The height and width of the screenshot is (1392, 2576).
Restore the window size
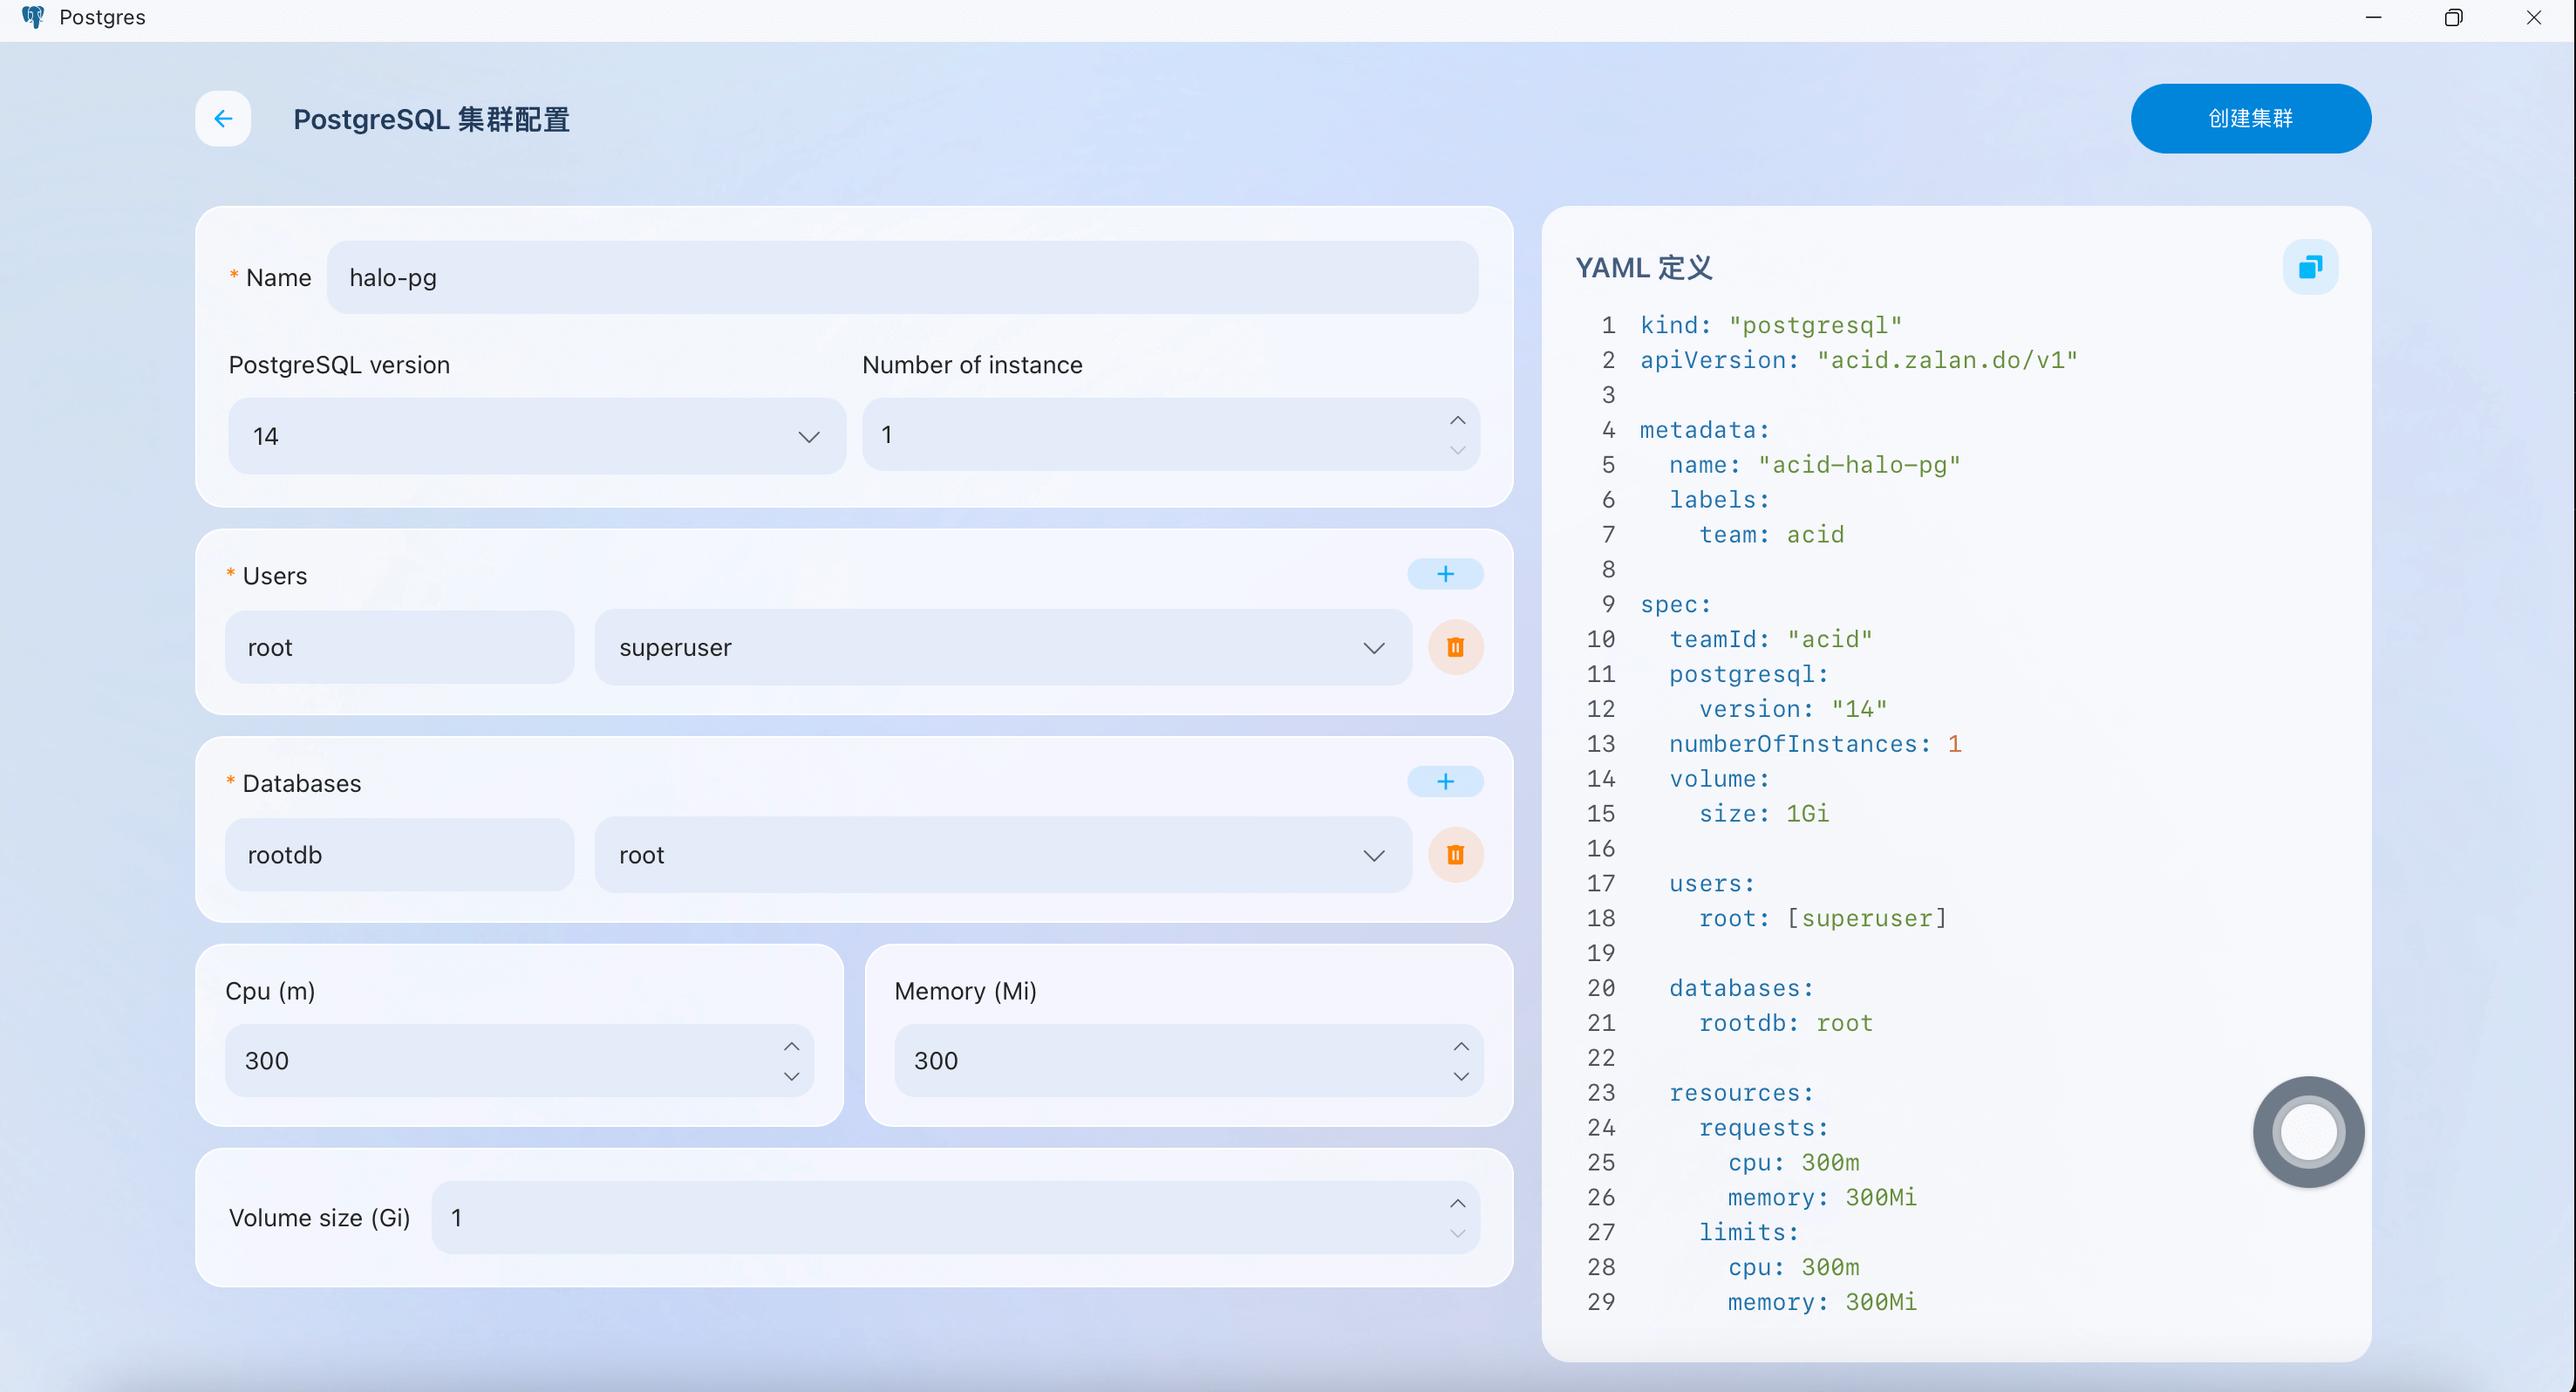pos(2453,17)
